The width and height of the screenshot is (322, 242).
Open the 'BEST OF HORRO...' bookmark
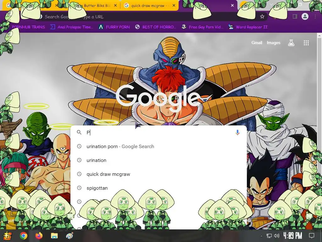tap(155, 27)
